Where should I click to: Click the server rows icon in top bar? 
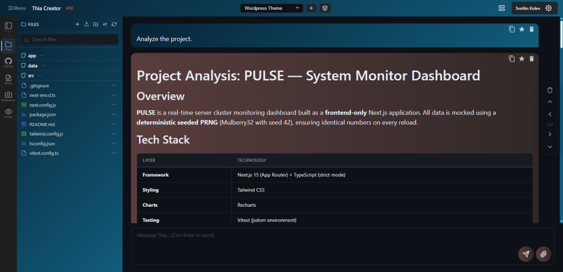tap(501, 8)
